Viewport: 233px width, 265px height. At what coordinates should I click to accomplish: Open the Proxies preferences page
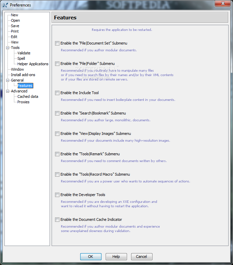pos(23,102)
